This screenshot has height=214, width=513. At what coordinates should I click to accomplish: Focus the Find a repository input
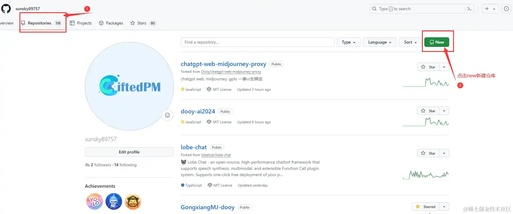[258, 42]
